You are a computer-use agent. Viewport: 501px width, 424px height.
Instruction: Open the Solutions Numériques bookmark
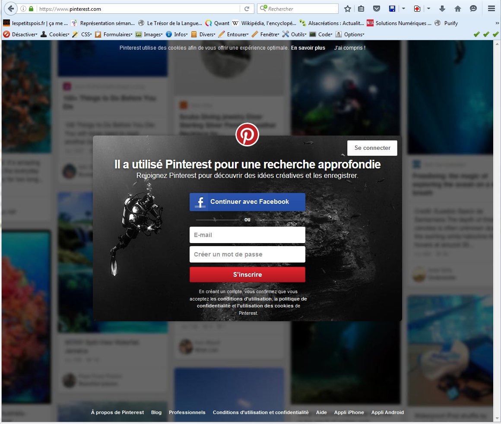[x=399, y=23]
